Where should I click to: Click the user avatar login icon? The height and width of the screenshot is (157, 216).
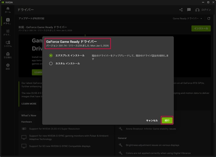[197, 10]
